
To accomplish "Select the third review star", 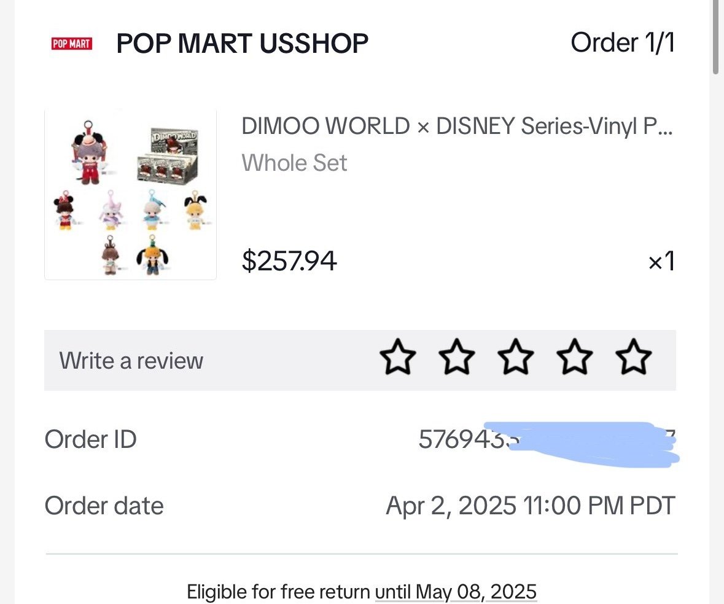I will click(x=516, y=356).
